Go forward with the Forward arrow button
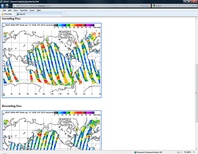Image resolution: width=198 pixels, height=154 pixels. coord(7,6)
